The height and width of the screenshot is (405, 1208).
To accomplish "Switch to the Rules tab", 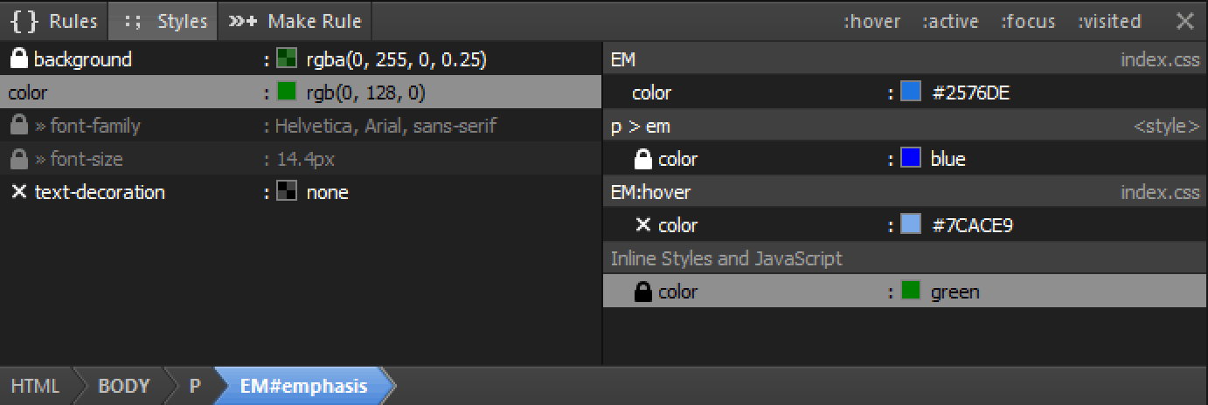I will (54, 21).
